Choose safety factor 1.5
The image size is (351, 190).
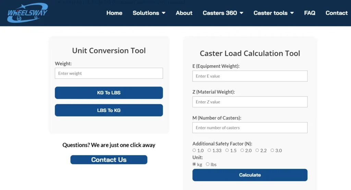227,150
